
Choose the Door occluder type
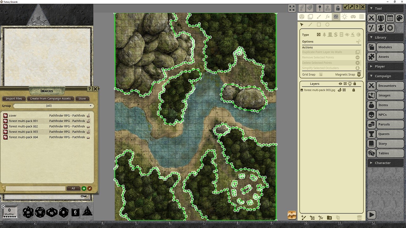(x=330, y=35)
